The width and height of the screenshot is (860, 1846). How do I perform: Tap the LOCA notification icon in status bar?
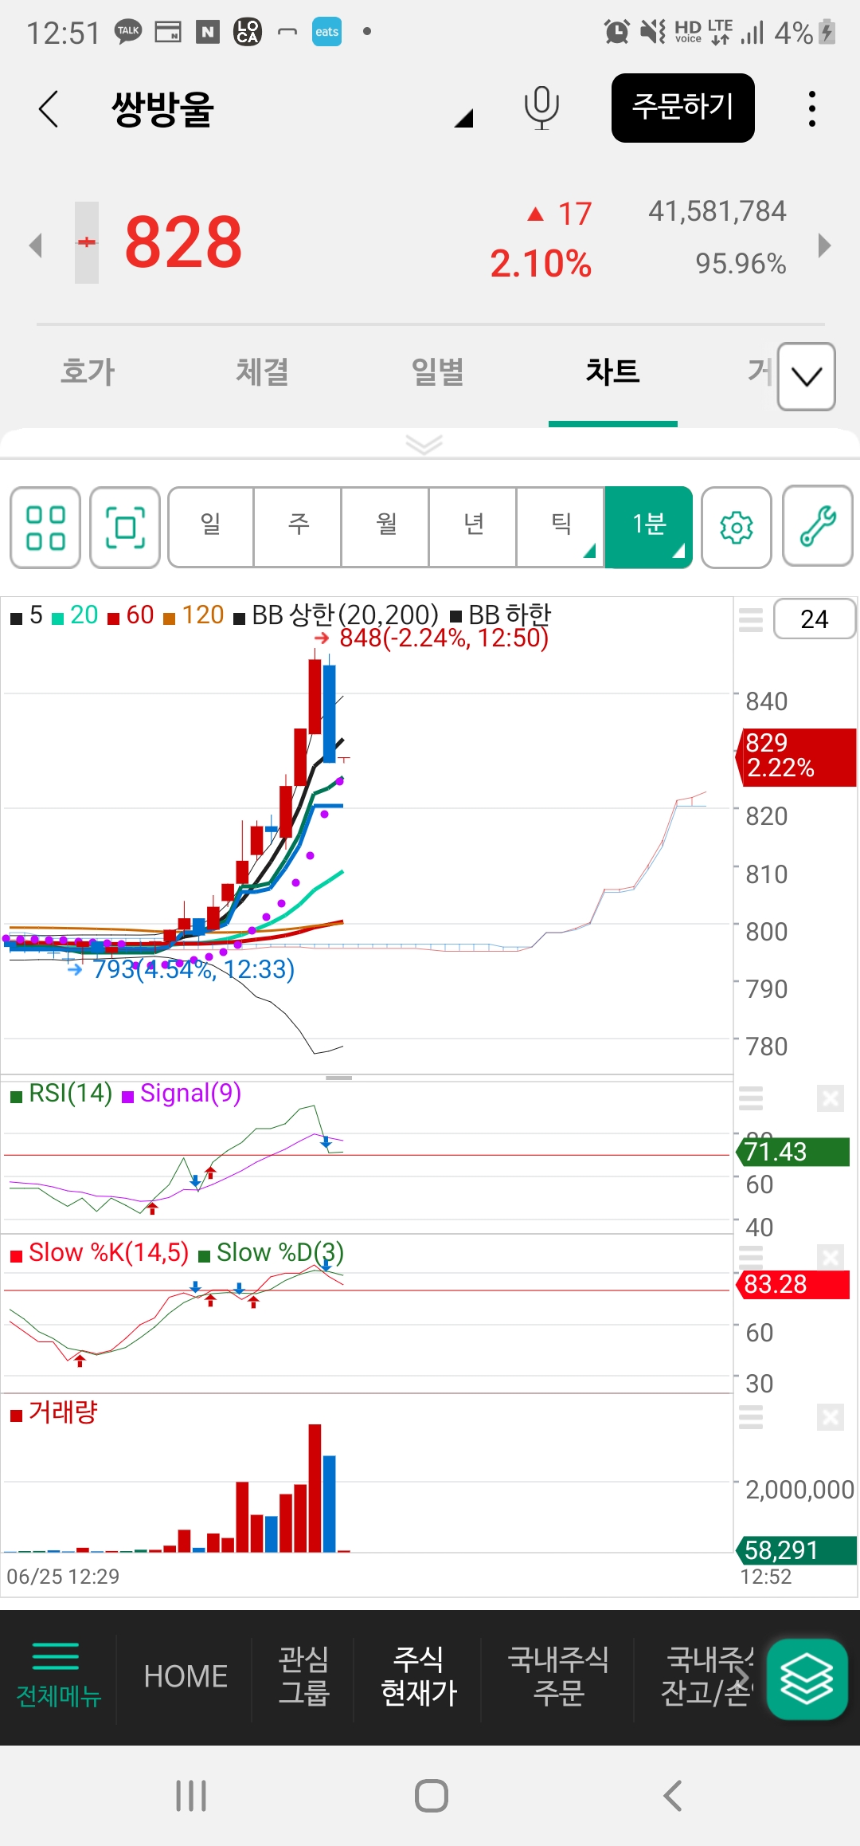(x=248, y=32)
